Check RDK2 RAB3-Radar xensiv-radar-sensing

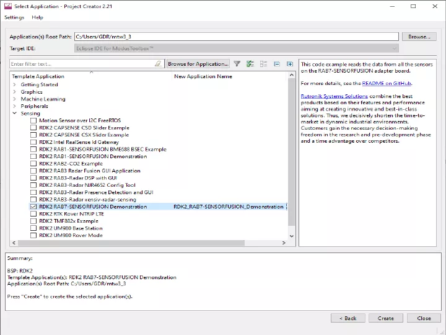point(33,199)
